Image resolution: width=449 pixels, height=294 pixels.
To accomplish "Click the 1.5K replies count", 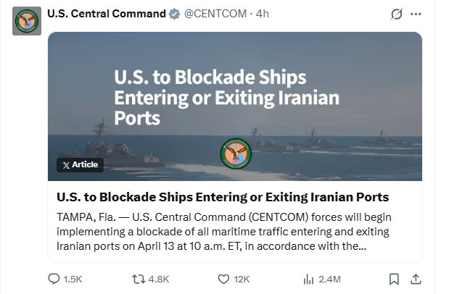I will [x=73, y=280].
